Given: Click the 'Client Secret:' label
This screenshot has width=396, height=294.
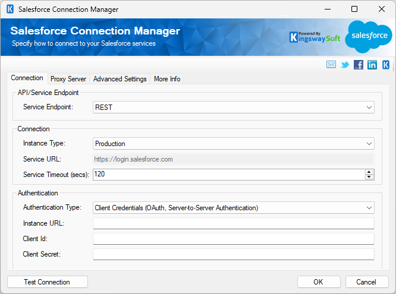Looking at the screenshot, I should [42, 254].
